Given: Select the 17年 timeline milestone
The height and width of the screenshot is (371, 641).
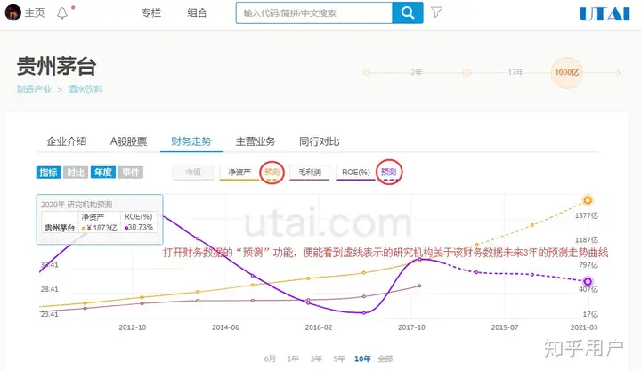Looking at the screenshot, I should tap(515, 72).
